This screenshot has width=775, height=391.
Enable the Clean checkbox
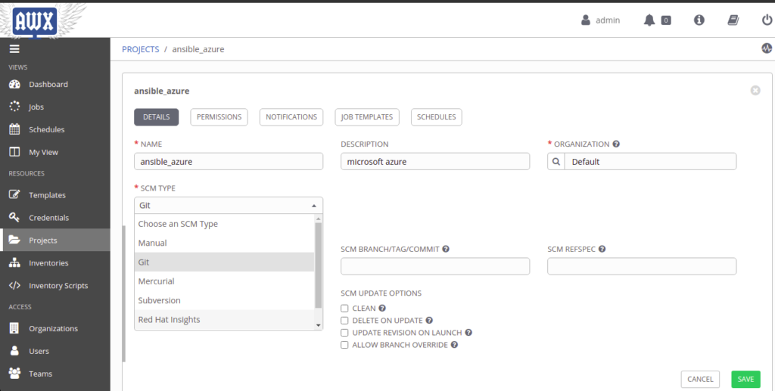click(344, 309)
